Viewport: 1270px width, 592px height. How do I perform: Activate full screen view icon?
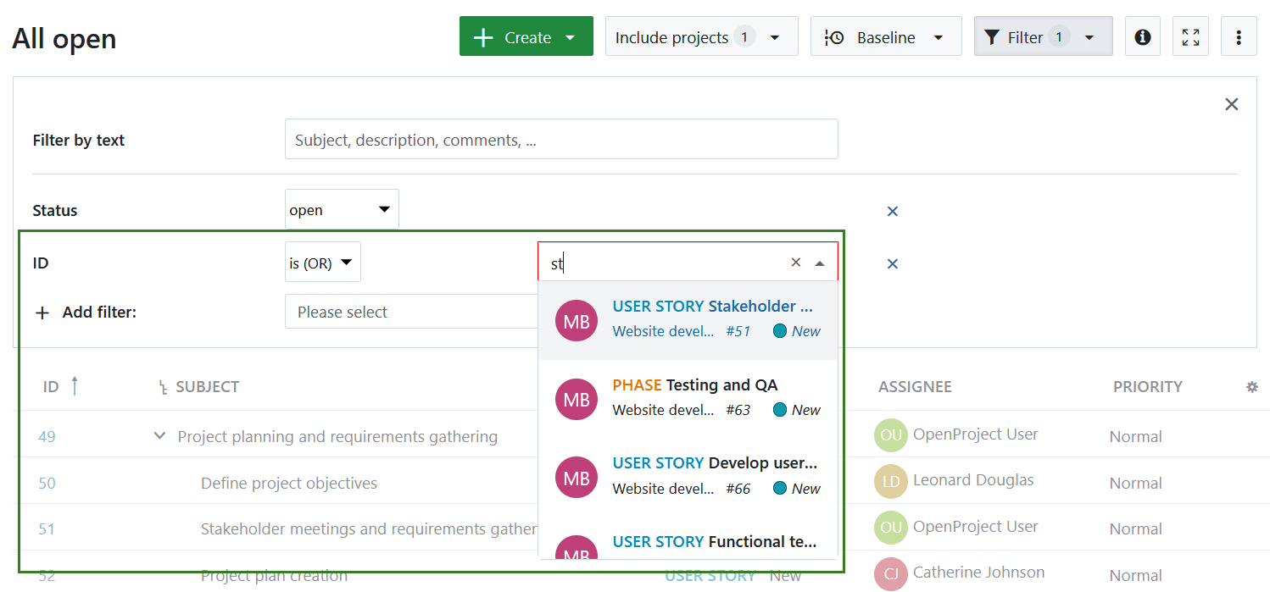click(1190, 36)
